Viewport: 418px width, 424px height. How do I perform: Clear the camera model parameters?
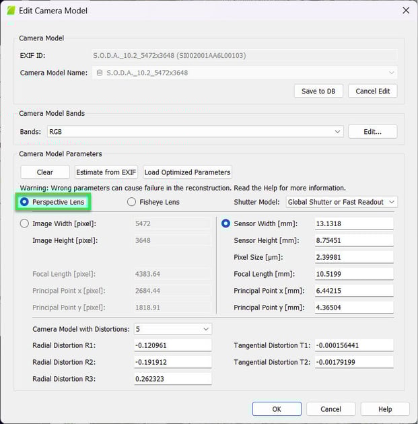[x=45, y=172]
